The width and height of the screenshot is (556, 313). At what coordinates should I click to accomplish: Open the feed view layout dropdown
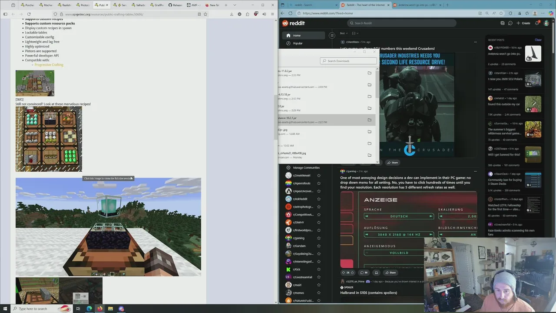pos(355,33)
